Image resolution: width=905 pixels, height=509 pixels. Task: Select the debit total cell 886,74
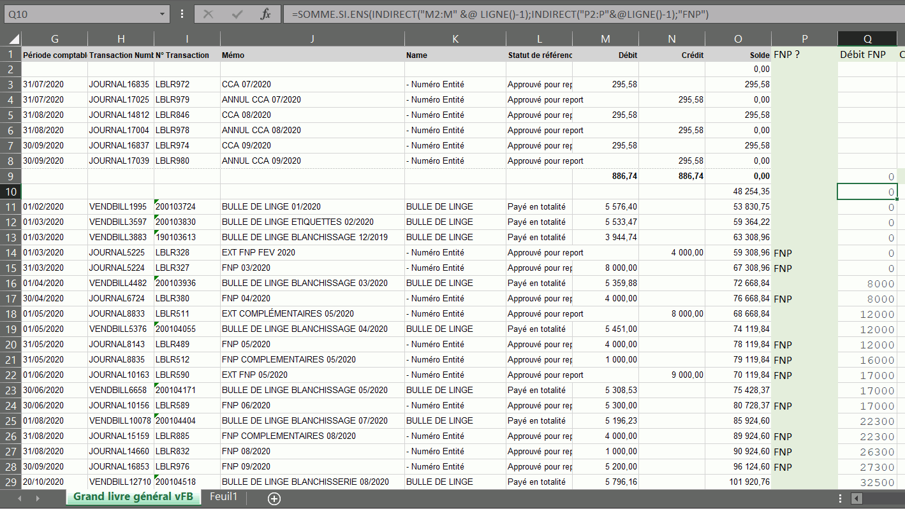coord(605,176)
